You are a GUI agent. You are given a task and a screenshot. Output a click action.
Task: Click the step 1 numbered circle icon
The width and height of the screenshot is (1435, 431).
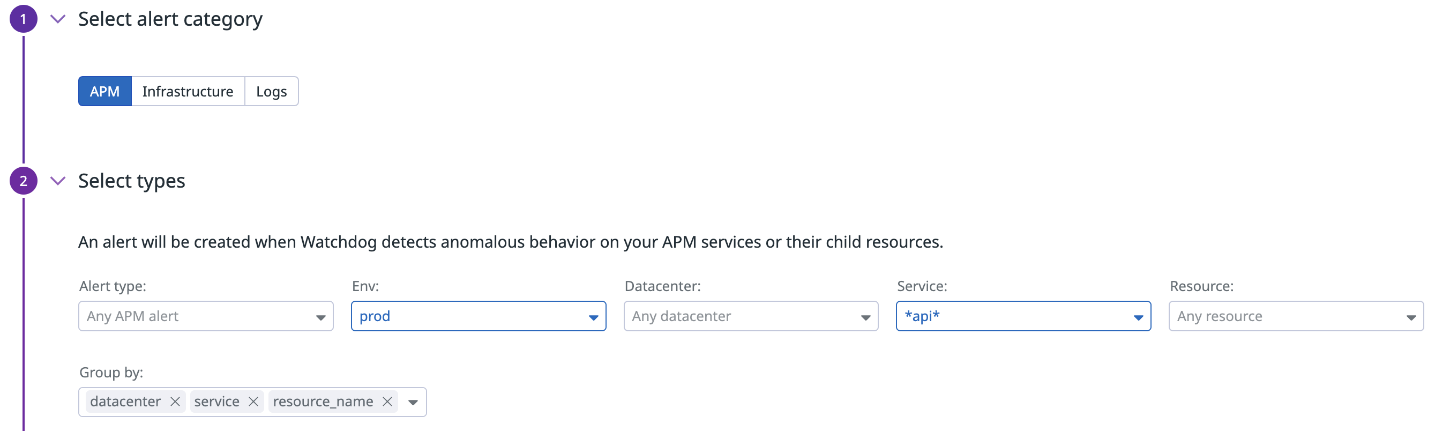coord(24,19)
